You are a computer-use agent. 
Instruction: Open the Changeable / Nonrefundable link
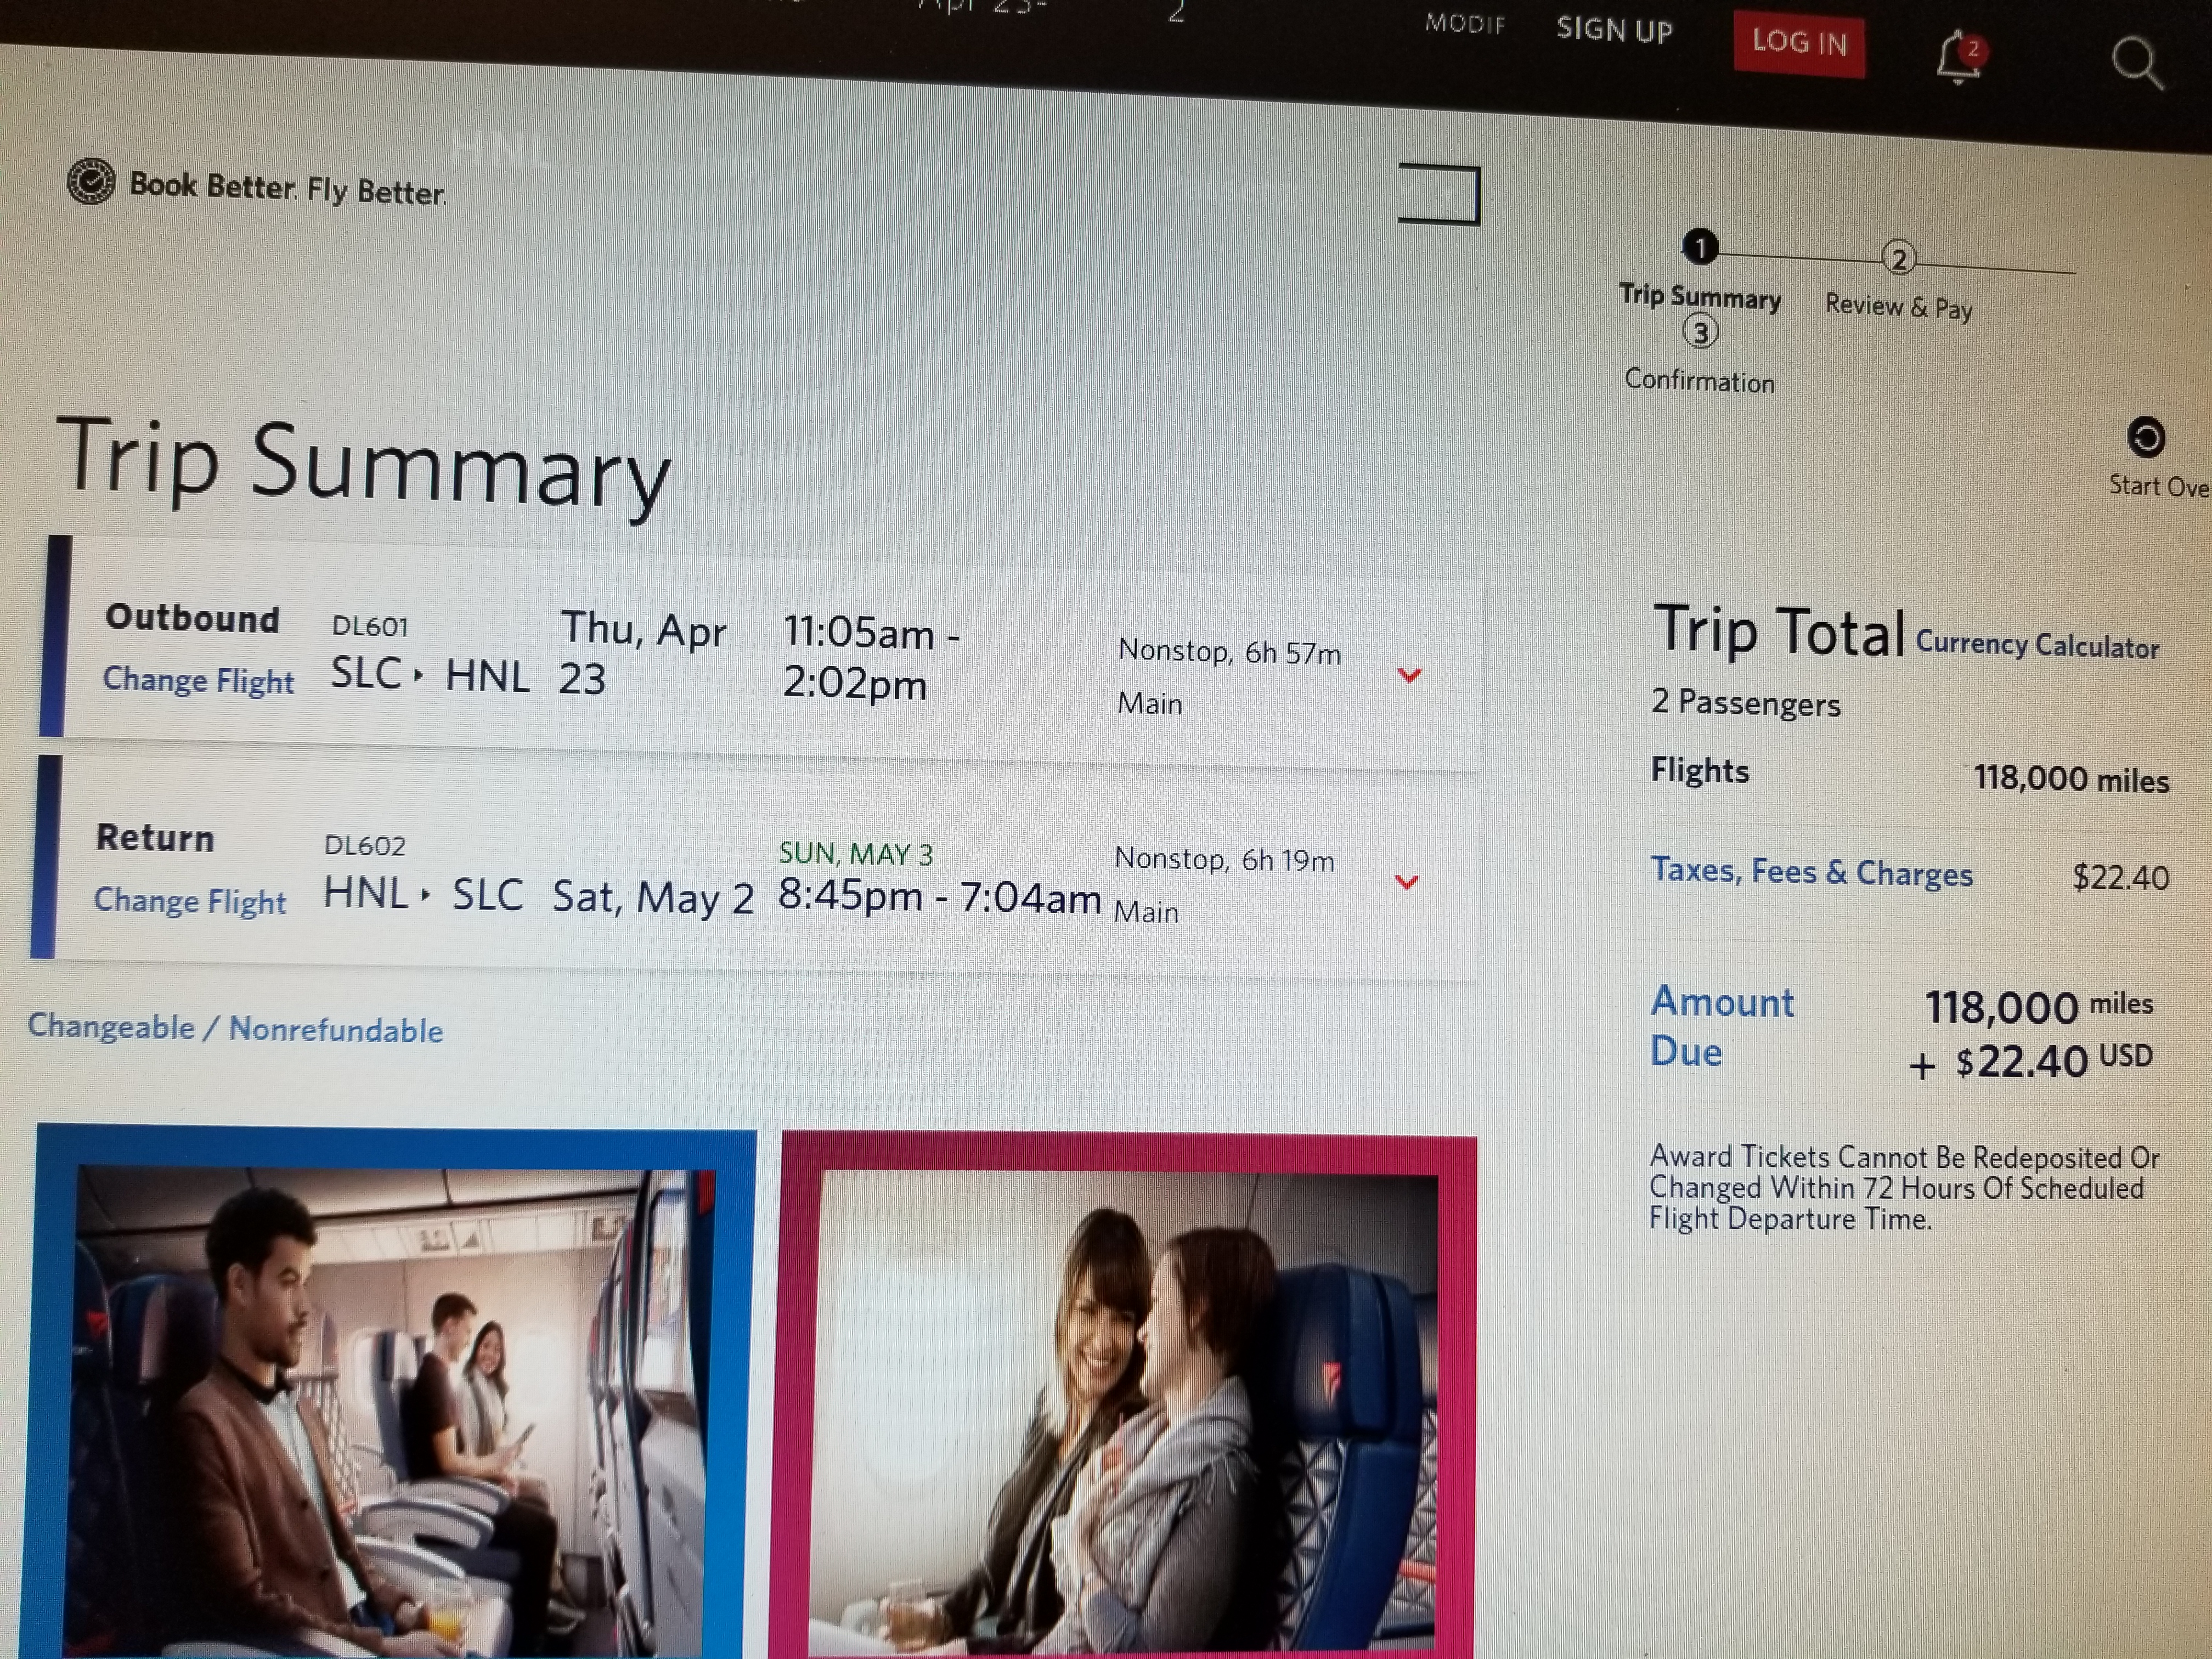pyautogui.click(x=235, y=1028)
